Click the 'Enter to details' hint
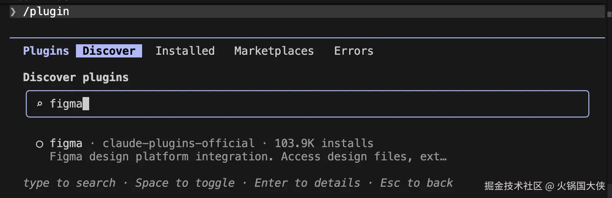This screenshot has height=198, width=612. click(x=307, y=183)
